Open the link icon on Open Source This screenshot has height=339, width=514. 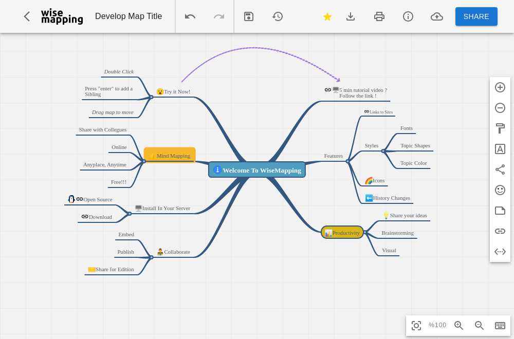coord(80,199)
